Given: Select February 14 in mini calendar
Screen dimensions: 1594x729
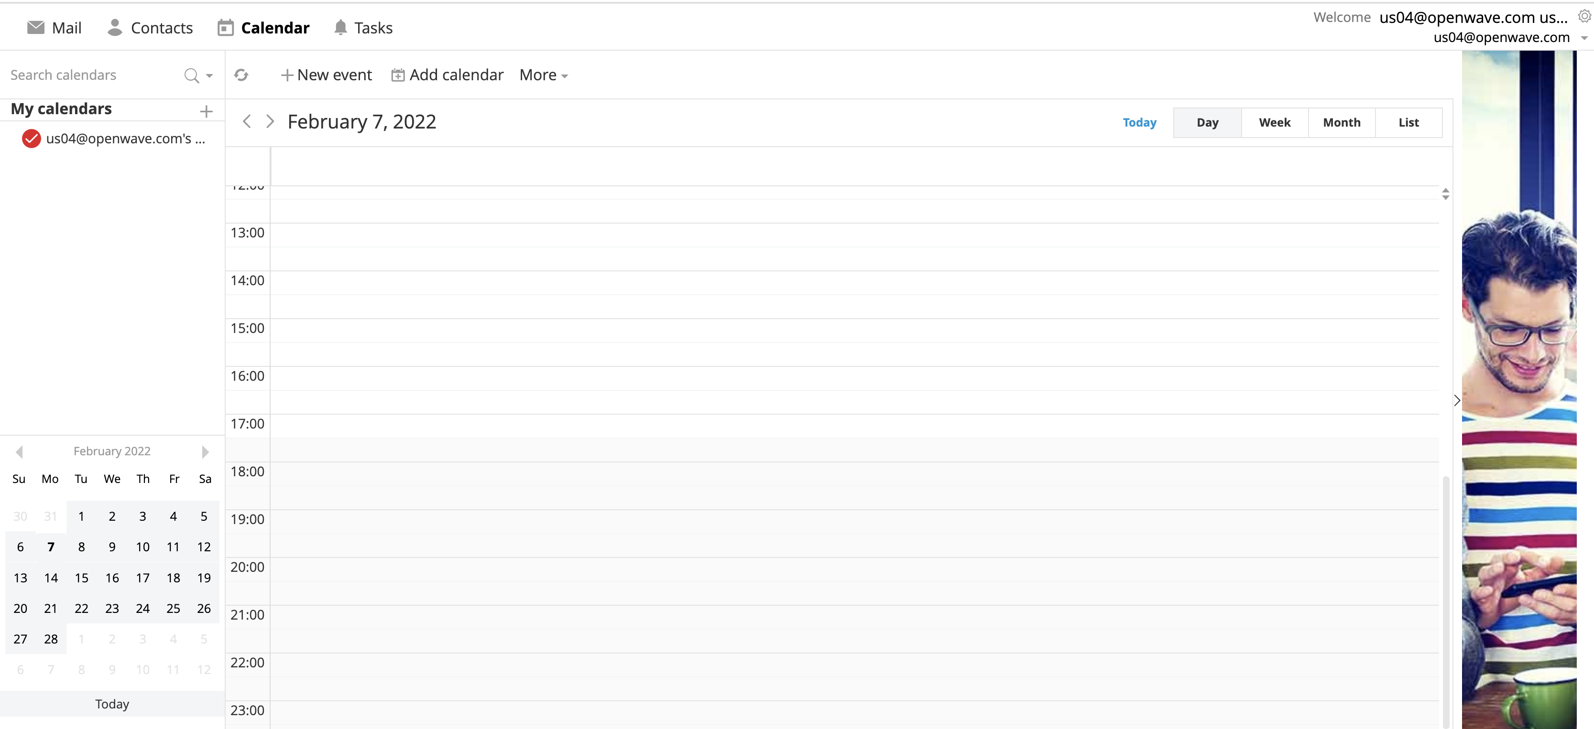Looking at the screenshot, I should 50,578.
